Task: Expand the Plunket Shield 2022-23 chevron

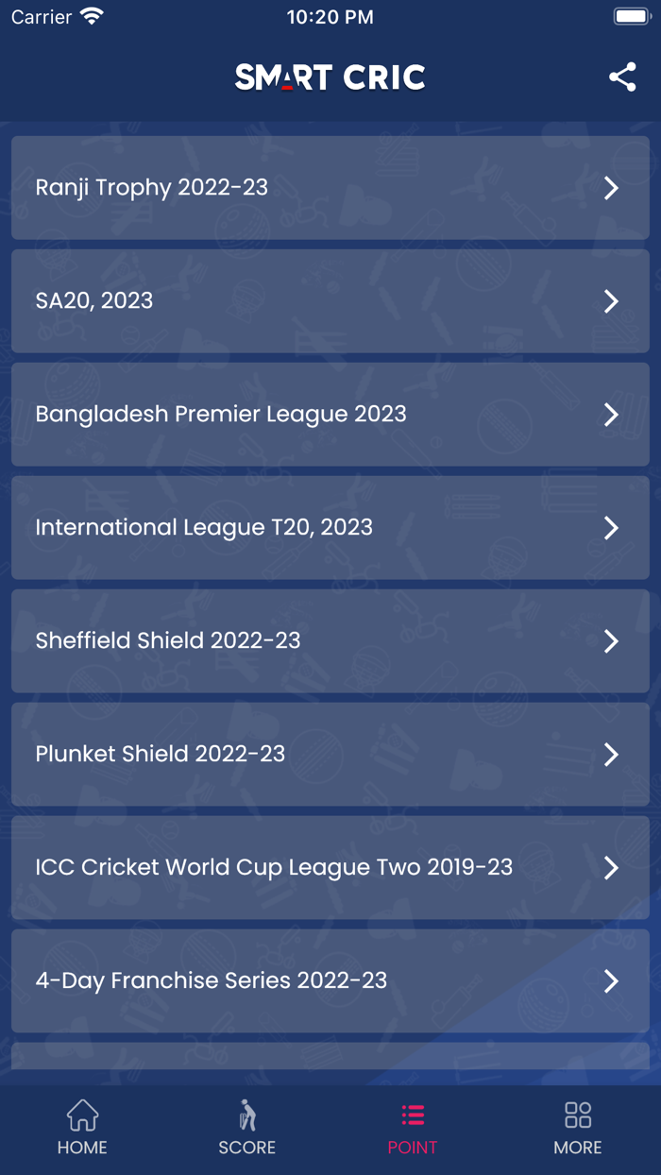Action: click(x=611, y=755)
